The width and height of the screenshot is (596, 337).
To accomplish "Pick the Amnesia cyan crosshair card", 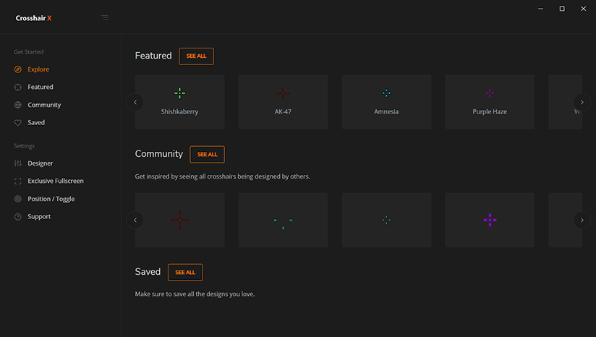I will click(x=386, y=102).
